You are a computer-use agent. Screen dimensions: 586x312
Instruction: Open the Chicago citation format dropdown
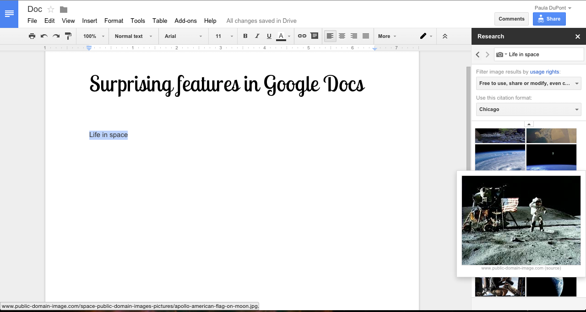[528, 110]
